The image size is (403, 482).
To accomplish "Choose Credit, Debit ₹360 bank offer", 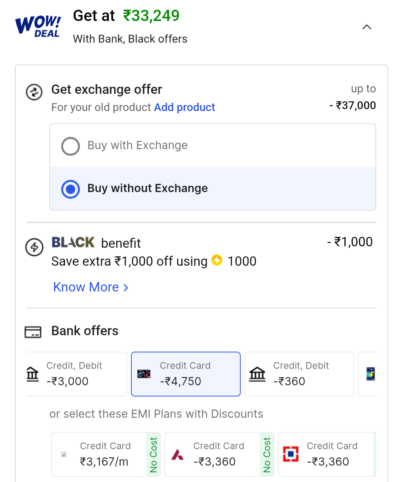I will (299, 374).
